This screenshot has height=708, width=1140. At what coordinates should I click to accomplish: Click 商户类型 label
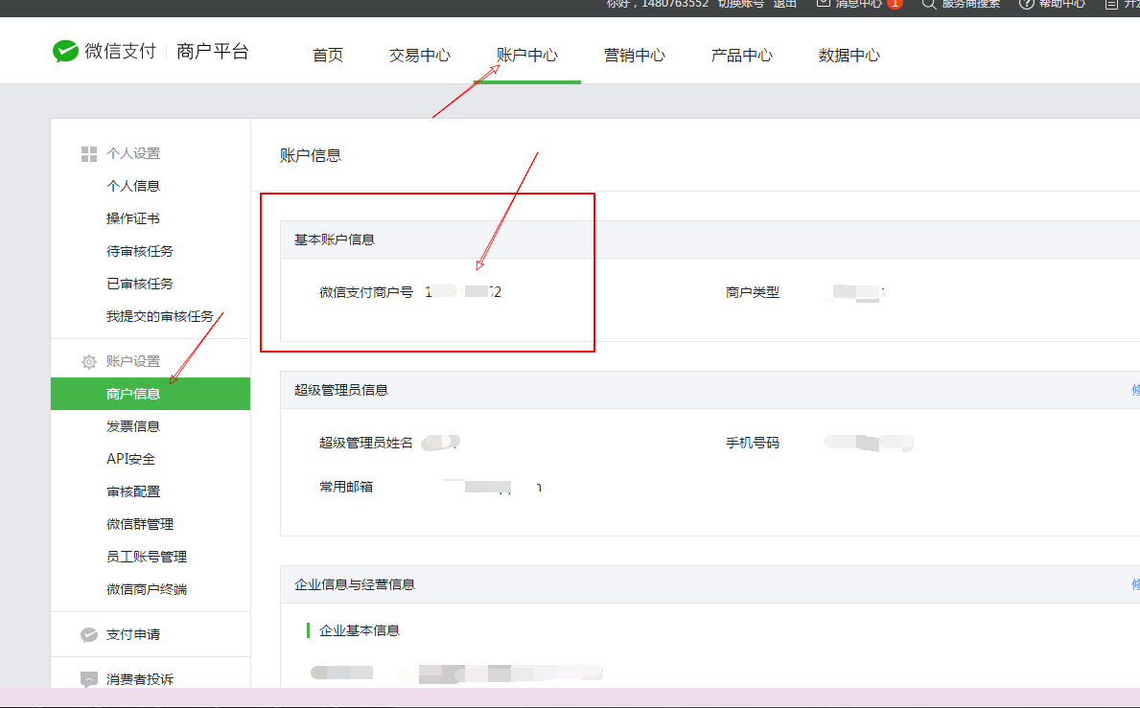753,292
